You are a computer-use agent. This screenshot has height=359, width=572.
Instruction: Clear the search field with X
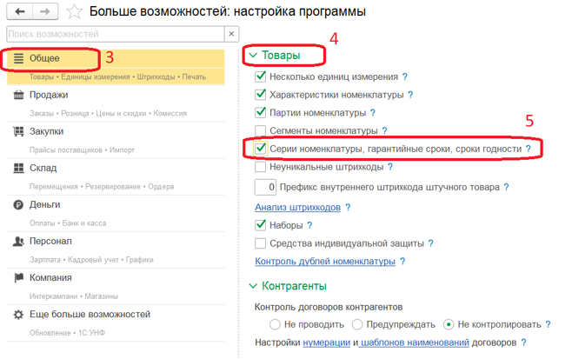[x=231, y=34]
